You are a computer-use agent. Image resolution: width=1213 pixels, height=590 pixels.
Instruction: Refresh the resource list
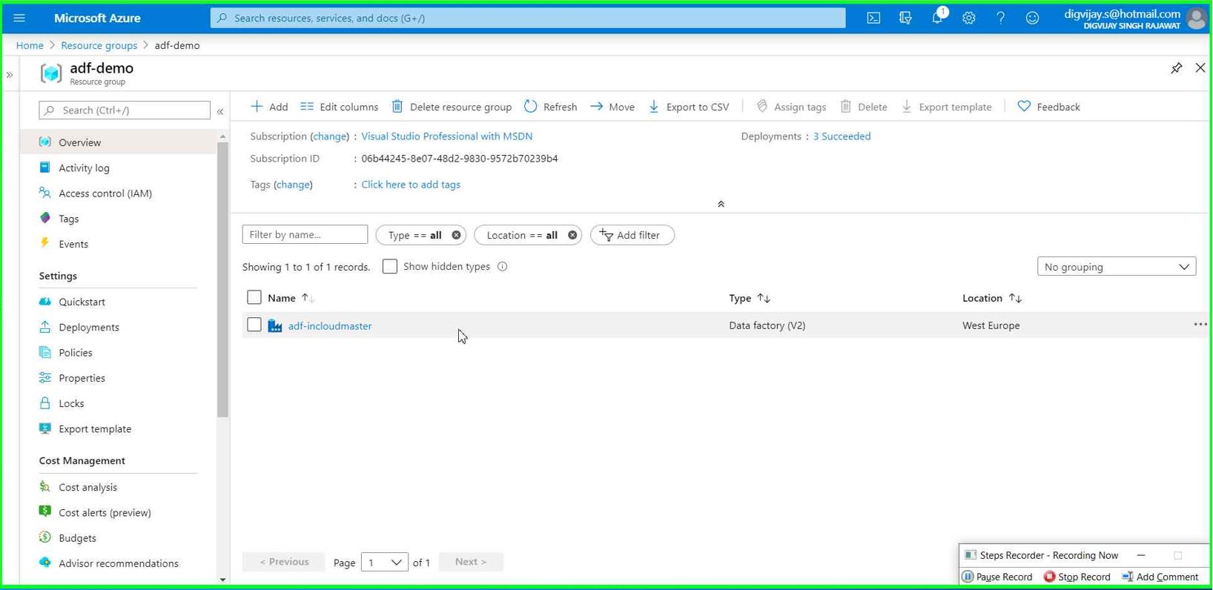tap(551, 107)
